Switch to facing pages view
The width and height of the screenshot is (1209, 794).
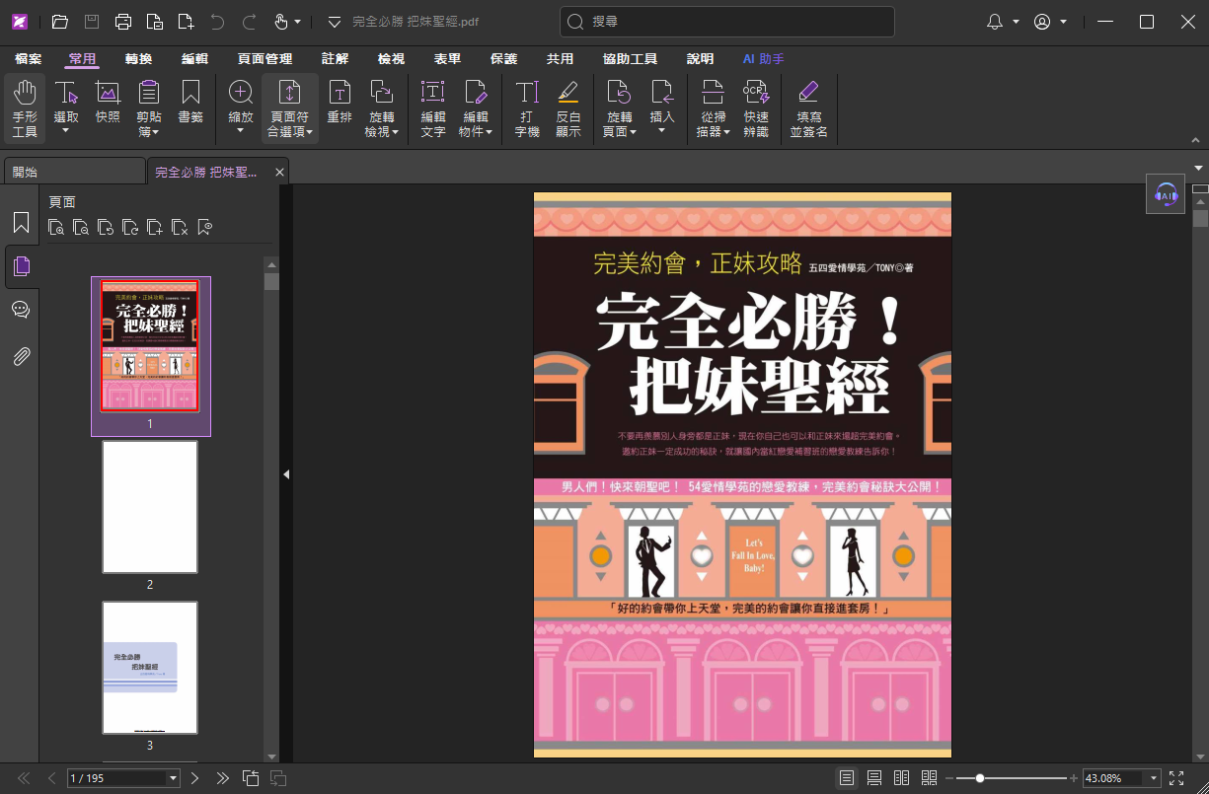[x=902, y=778]
